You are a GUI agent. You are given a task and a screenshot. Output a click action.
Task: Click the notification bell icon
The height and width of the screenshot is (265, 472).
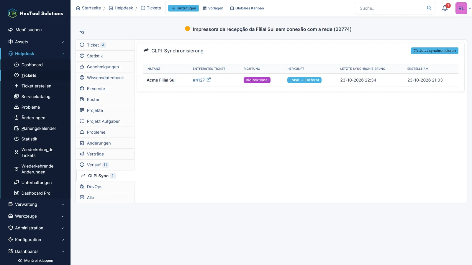pos(445,8)
